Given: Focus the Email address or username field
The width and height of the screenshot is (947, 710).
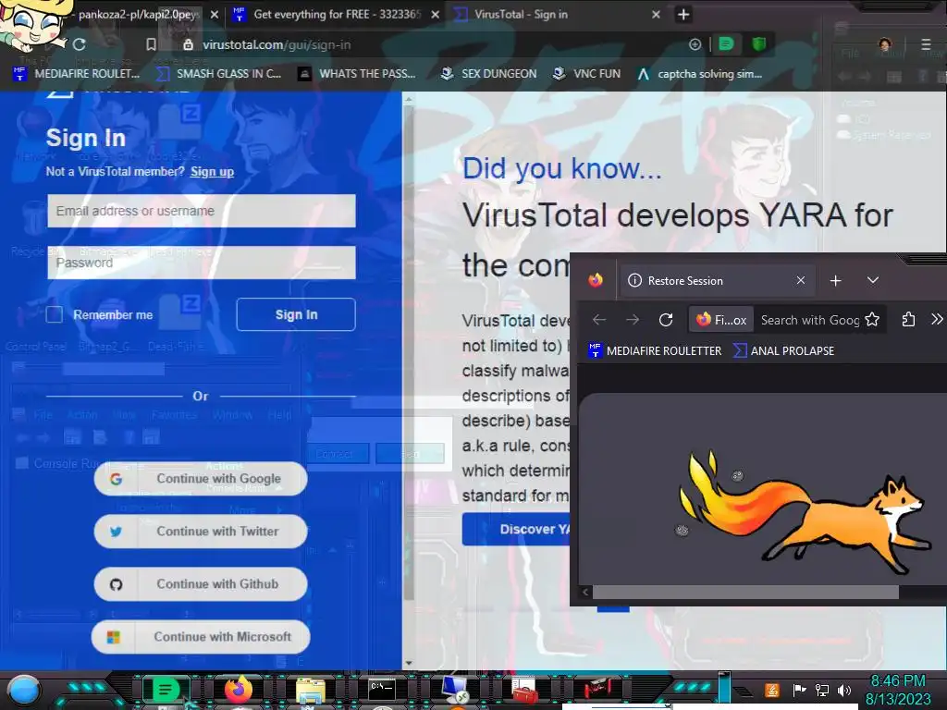Looking at the screenshot, I should tap(202, 211).
